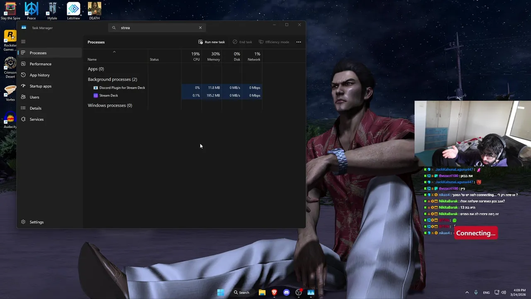The image size is (531, 299).
Task: Open the Rockstar Games desktop icon
Action: pos(10,41)
